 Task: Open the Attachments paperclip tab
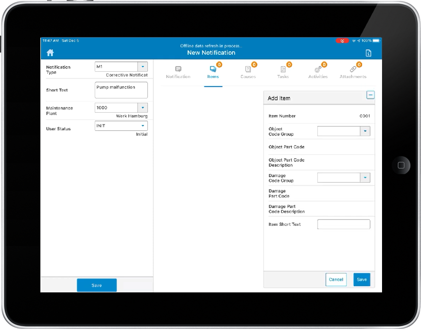(x=353, y=69)
